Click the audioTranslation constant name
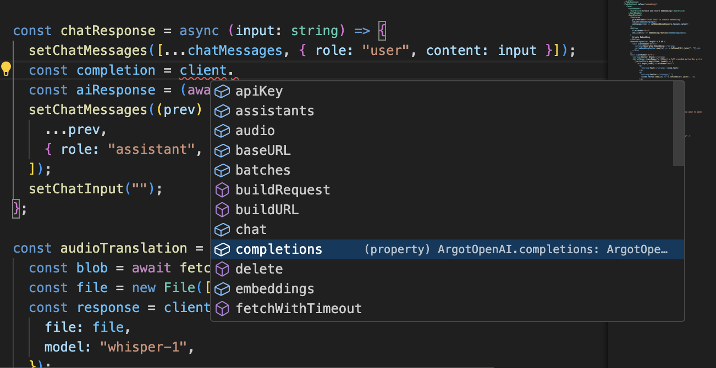 (124, 248)
